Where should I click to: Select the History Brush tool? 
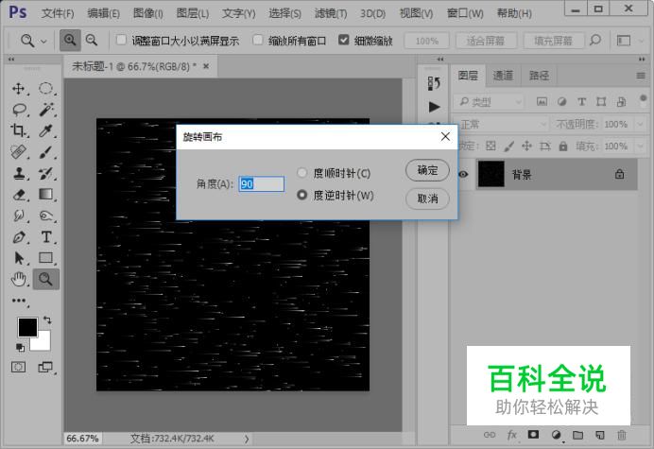click(46, 173)
